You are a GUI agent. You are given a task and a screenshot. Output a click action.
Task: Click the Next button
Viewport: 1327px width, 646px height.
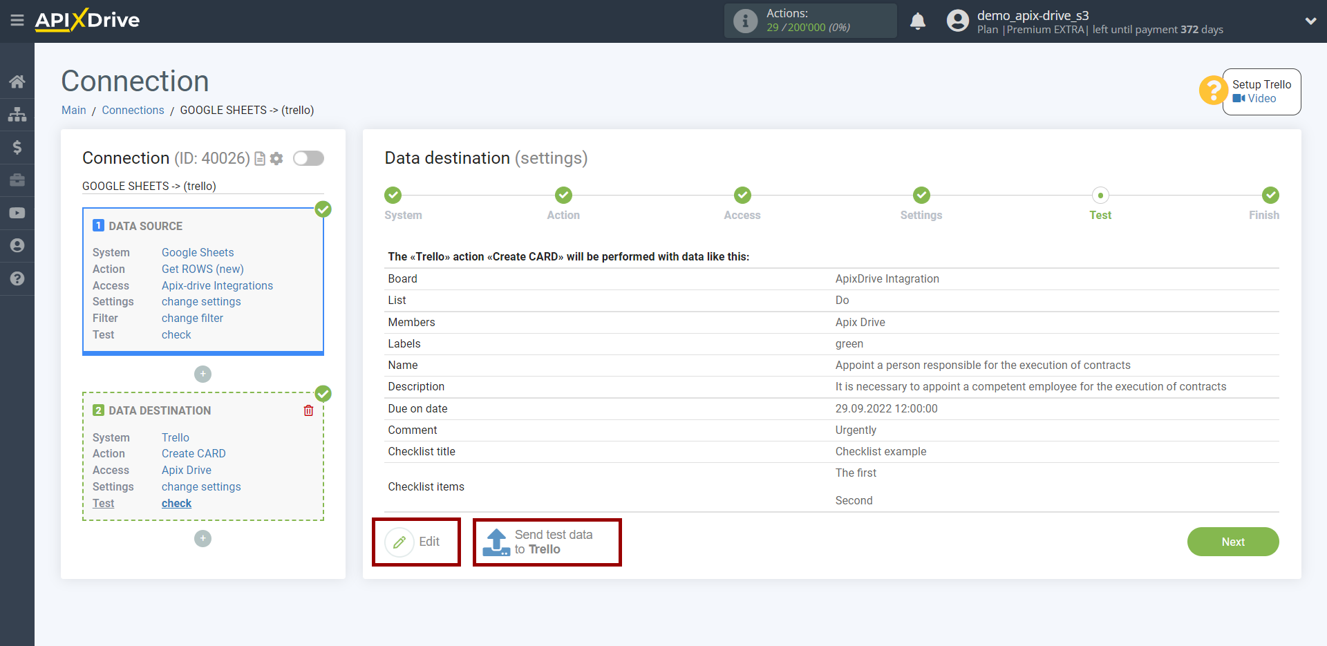click(x=1233, y=542)
